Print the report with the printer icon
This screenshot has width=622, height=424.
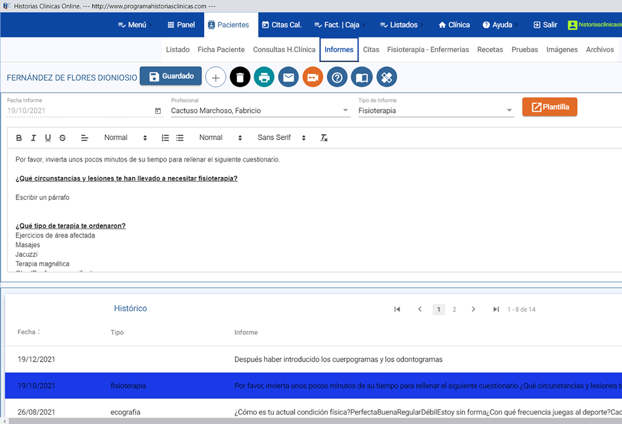pyautogui.click(x=264, y=77)
